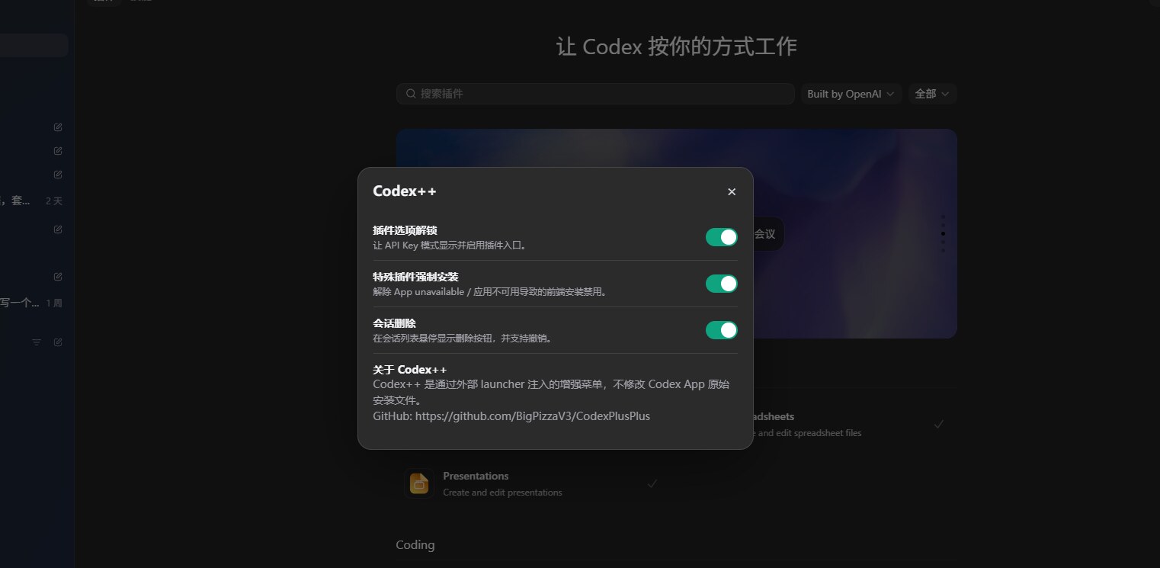The height and width of the screenshot is (568, 1160).
Task: Close the Codex++ dialog with the X
Action: point(732,191)
